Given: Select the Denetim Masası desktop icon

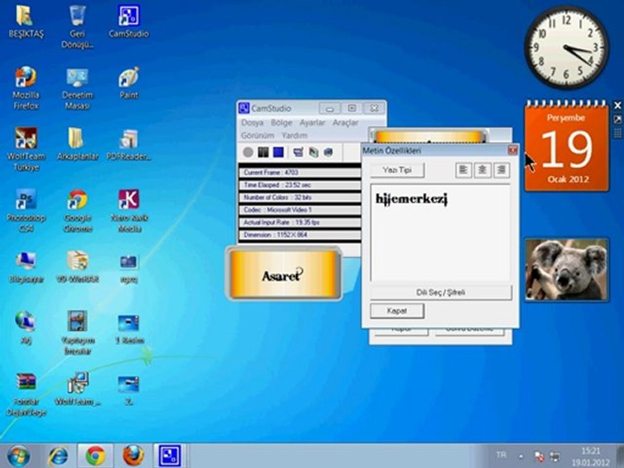Looking at the screenshot, I should pos(77,88).
